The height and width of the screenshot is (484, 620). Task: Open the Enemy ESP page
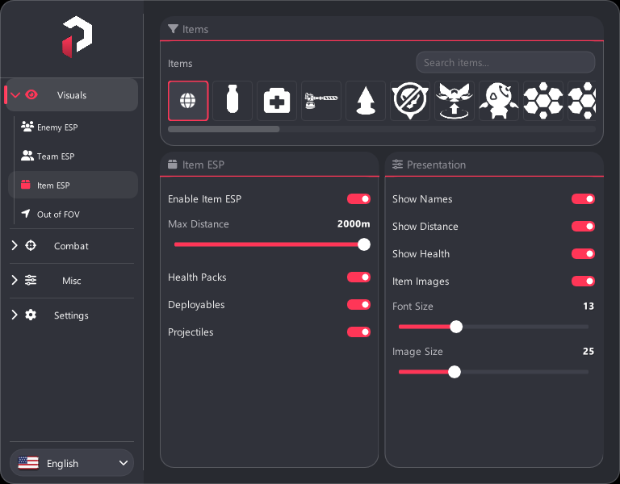(73, 127)
